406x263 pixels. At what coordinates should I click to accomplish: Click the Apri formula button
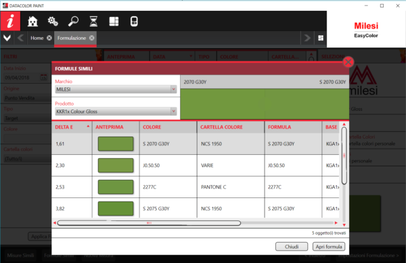(x=329, y=247)
